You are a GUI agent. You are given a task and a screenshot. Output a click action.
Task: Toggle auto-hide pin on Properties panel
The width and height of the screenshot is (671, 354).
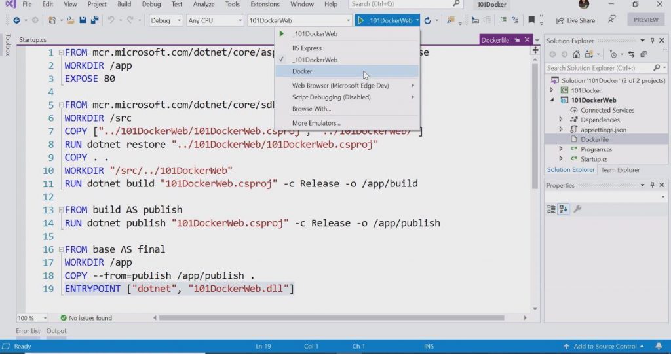click(x=652, y=185)
